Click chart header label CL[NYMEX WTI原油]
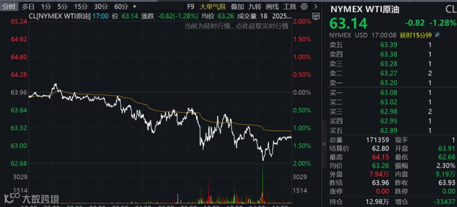 coord(60,16)
